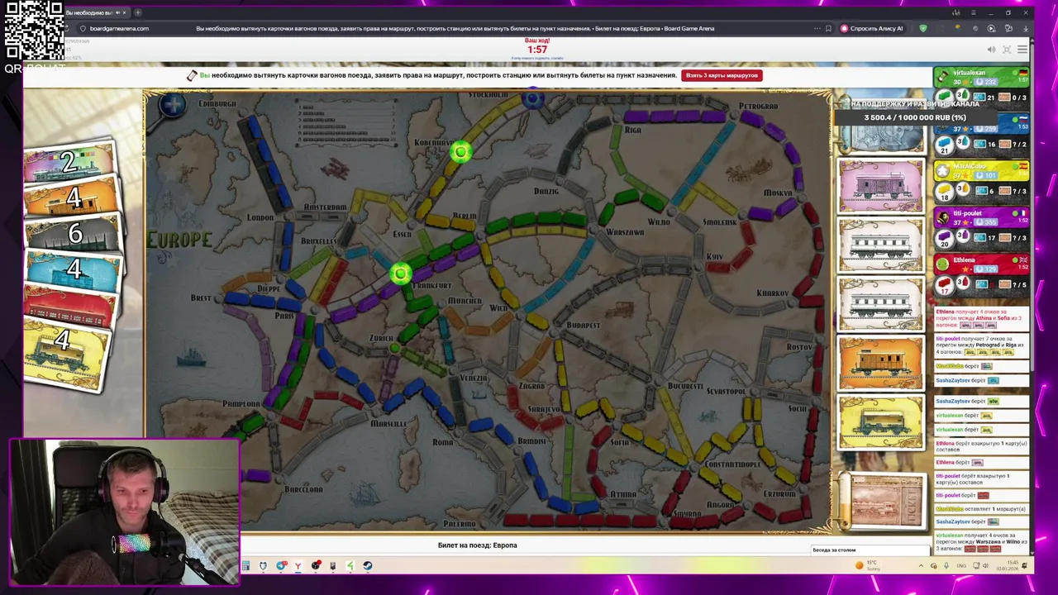Open Steam from the taskbar
The width and height of the screenshot is (1058, 595).
pos(368,566)
